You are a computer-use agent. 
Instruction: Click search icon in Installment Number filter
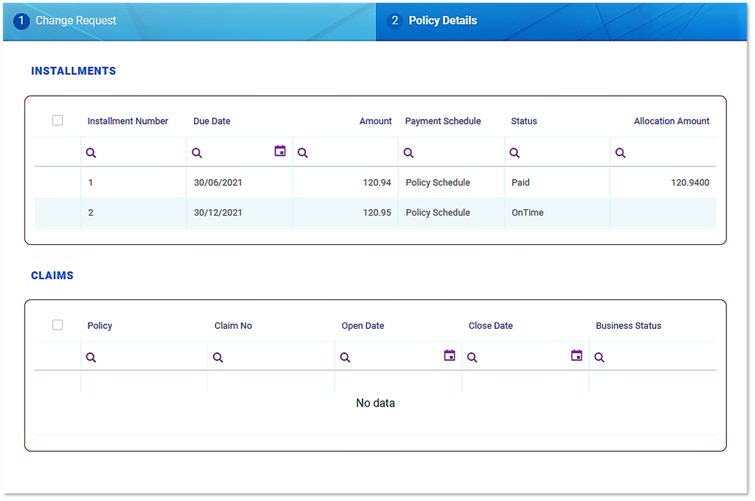tap(91, 153)
